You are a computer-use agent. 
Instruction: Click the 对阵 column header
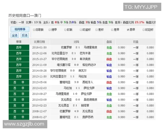pyautogui.click(x=77, y=42)
